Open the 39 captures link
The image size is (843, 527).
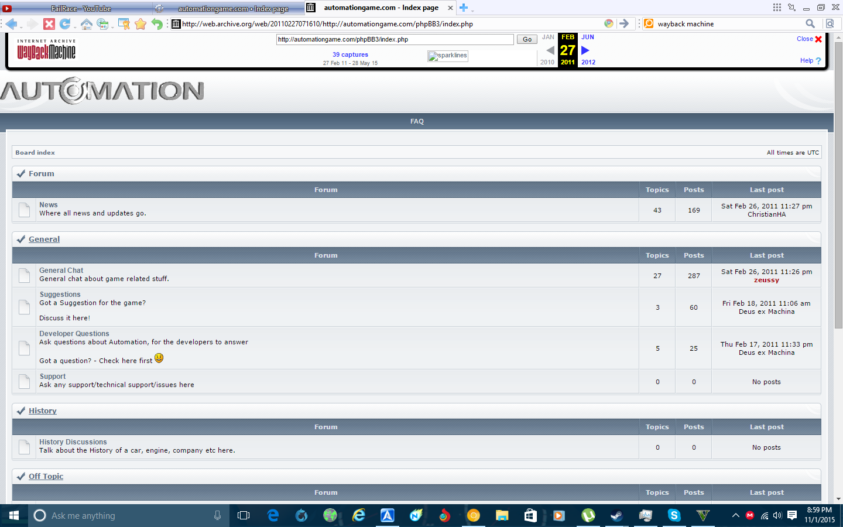coord(350,54)
